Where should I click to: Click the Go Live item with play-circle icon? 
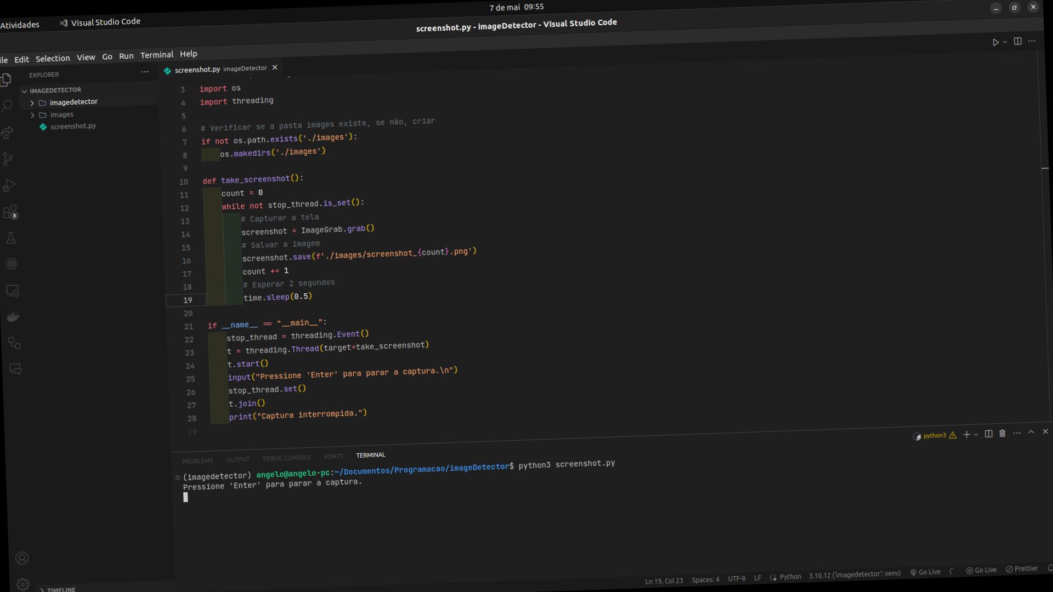click(x=981, y=570)
